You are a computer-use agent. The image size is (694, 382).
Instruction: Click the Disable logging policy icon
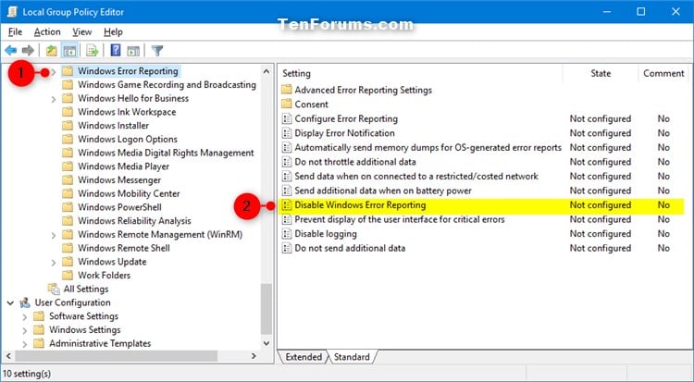tap(287, 234)
